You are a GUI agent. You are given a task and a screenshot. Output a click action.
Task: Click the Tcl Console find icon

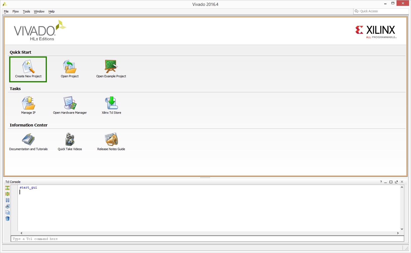coord(8,206)
